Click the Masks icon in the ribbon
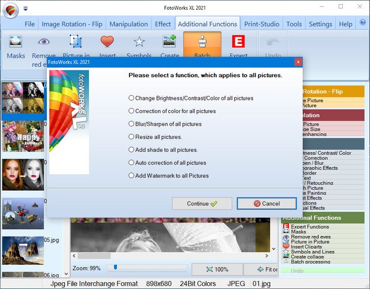Viewport: 370px width, 289px height. click(x=16, y=42)
